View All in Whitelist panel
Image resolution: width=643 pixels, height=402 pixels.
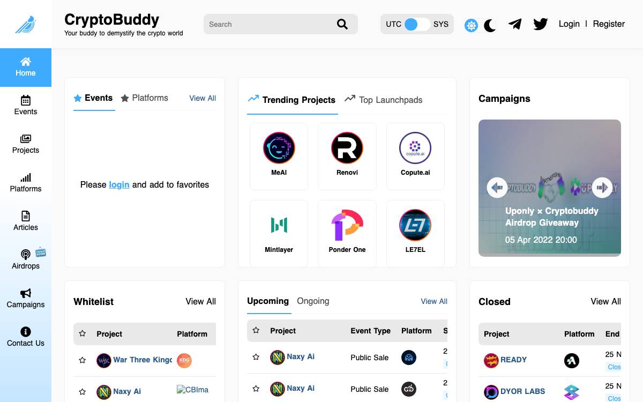(200, 301)
